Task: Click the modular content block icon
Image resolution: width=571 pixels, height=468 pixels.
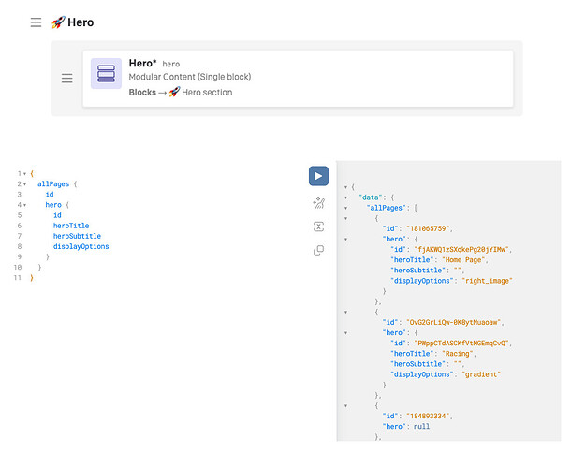Action: pyautogui.click(x=106, y=73)
